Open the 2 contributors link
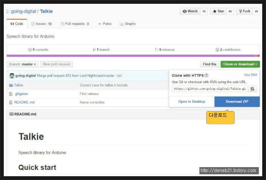This screenshot has width=266, height=180. (228, 50)
